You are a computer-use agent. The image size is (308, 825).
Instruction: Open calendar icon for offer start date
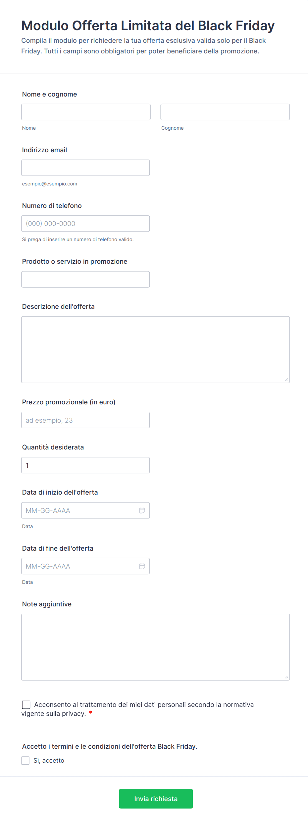[x=142, y=510]
